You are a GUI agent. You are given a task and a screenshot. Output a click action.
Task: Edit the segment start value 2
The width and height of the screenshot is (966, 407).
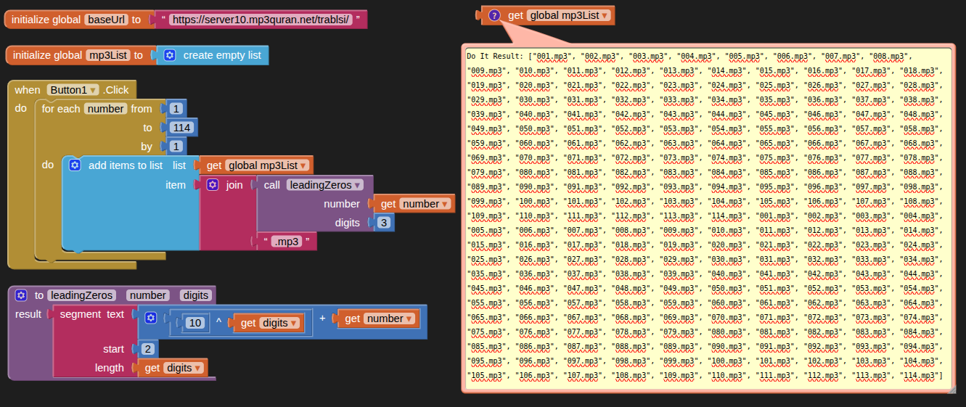point(147,349)
